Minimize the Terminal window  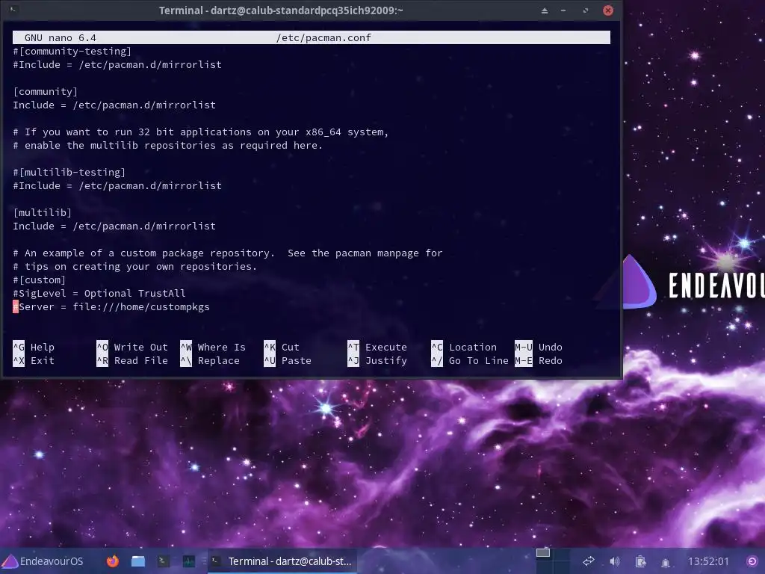(563, 10)
